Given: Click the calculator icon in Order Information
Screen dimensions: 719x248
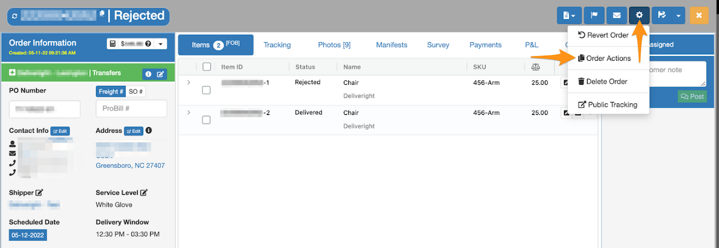Looking at the screenshot, I should tap(112, 44).
